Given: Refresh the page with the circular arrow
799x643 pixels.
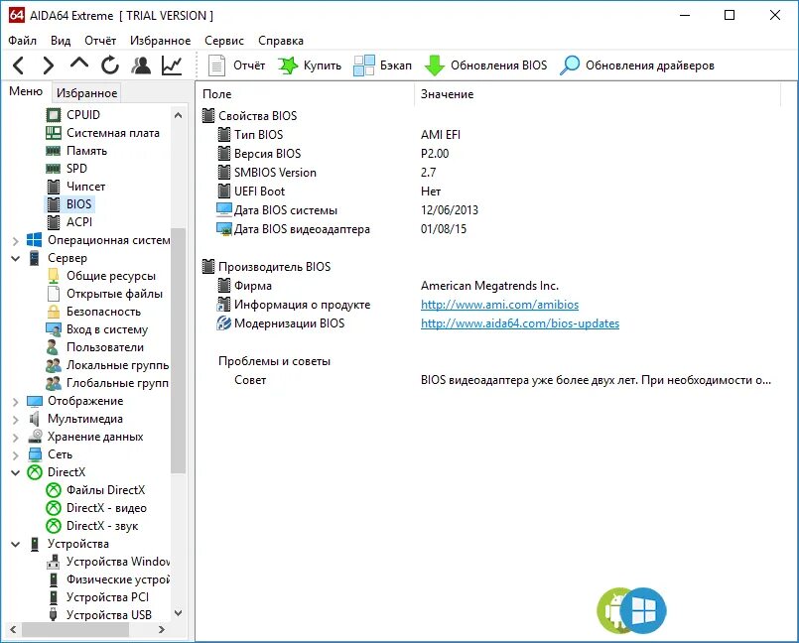Looking at the screenshot, I should tap(109, 65).
